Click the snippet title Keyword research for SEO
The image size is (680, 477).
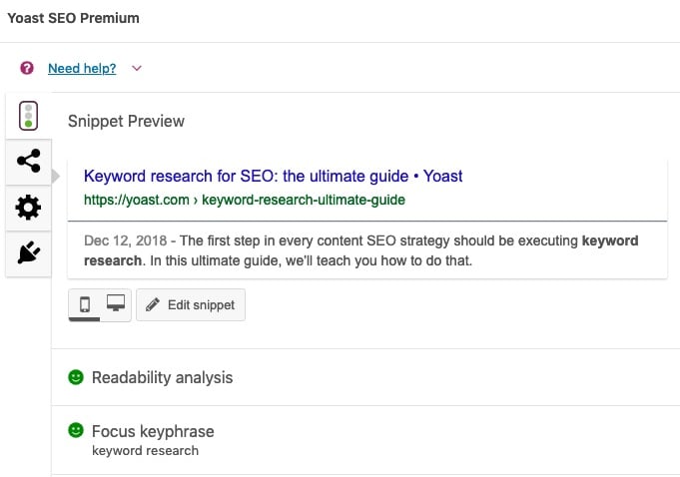[274, 176]
